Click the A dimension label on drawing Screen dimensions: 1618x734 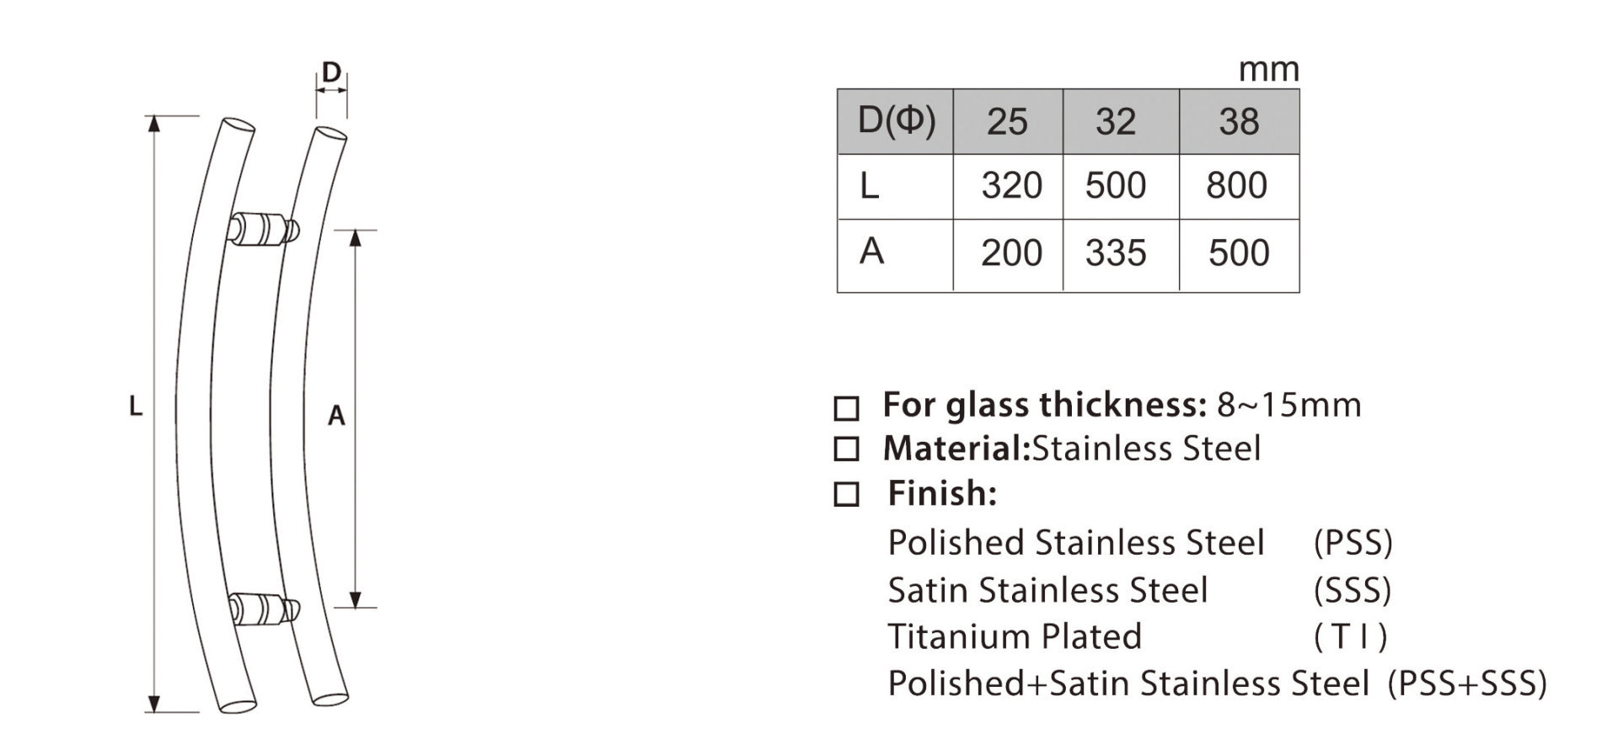[336, 415]
